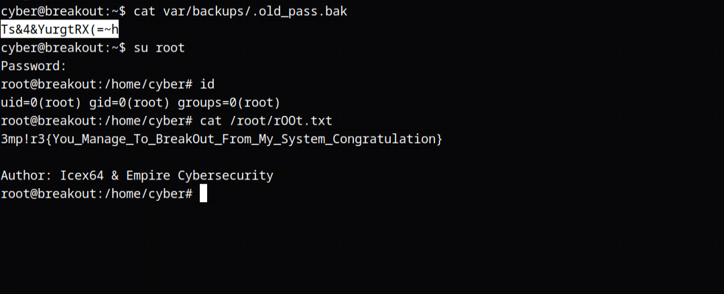Click the 3mp!r3 flag output line
Image resolution: width=724 pixels, height=294 pixels.
[x=221, y=139]
